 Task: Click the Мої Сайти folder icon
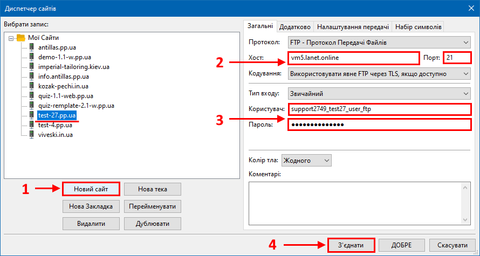point(21,38)
